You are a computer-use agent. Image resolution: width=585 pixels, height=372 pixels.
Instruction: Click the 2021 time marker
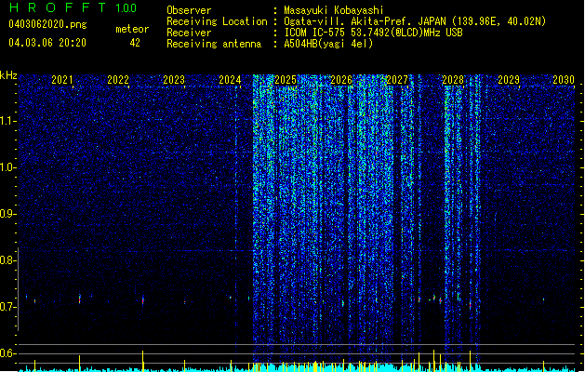coord(62,80)
